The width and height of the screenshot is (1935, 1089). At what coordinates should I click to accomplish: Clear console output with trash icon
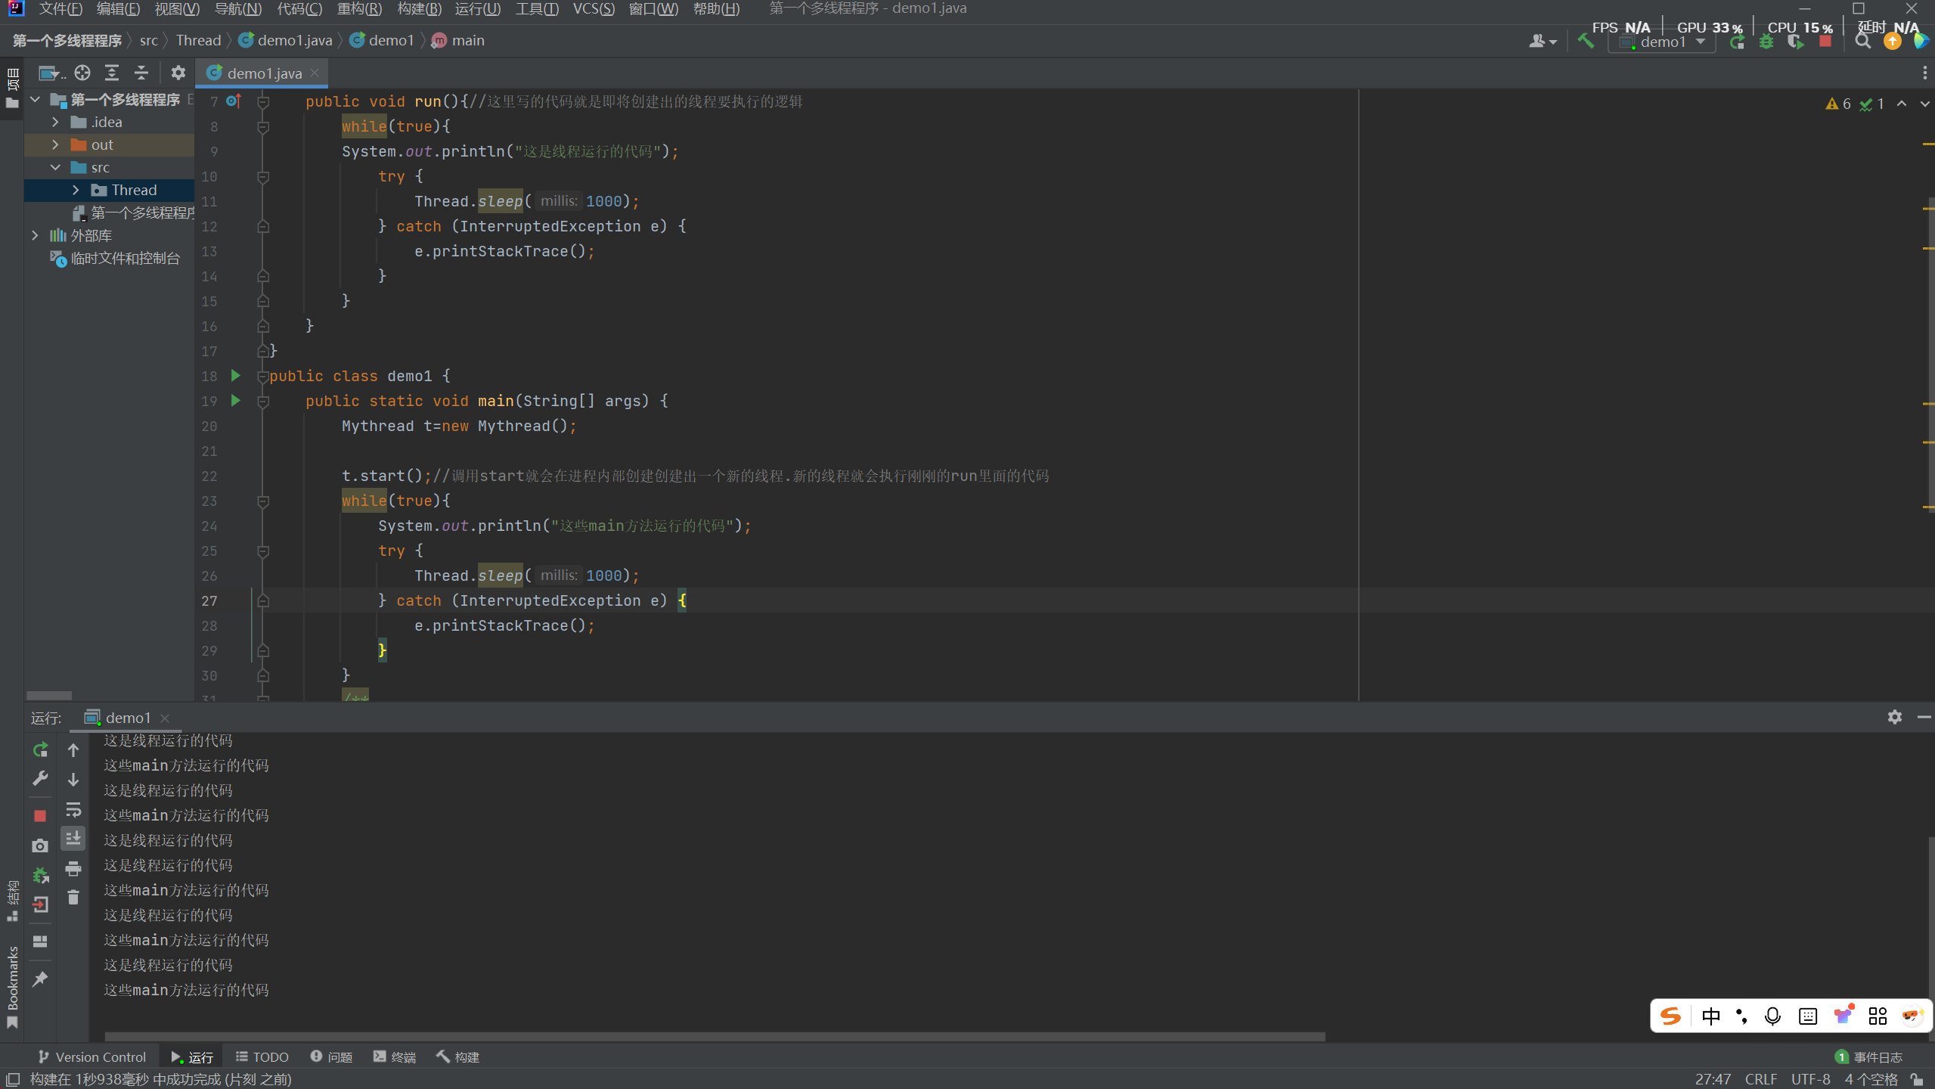[x=73, y=898]
